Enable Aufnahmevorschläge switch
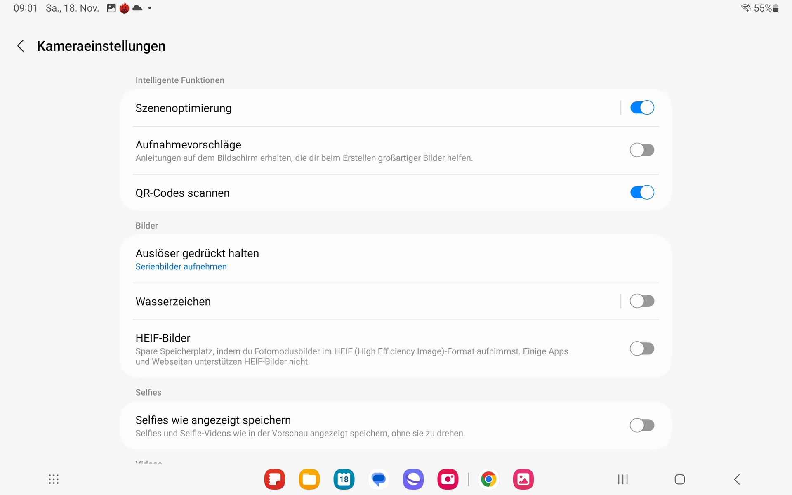This screenshot has width=792, height=495. pyautogui.click(x=642, y=150)
